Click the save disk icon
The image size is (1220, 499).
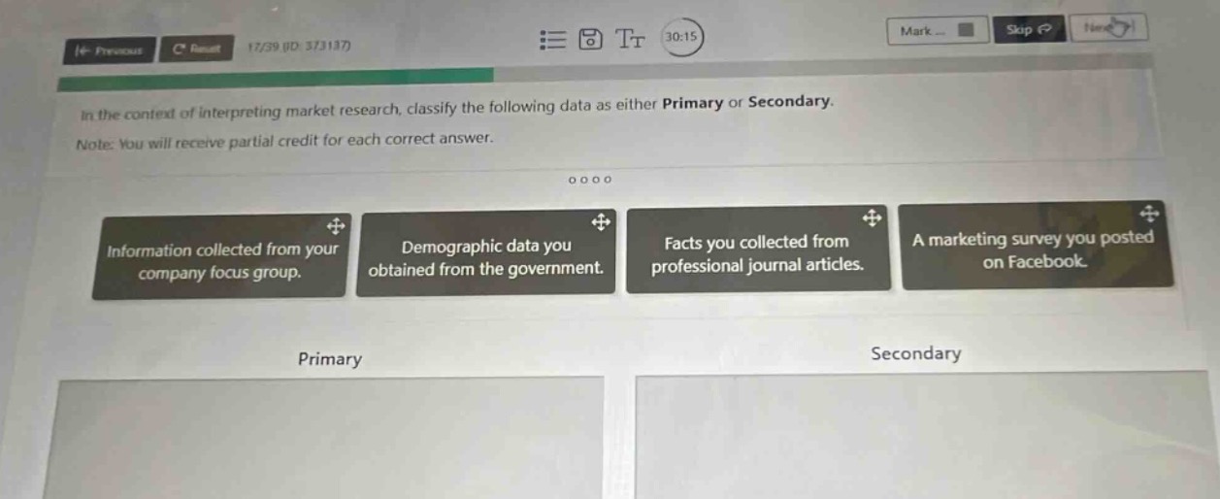pos(589,39)
